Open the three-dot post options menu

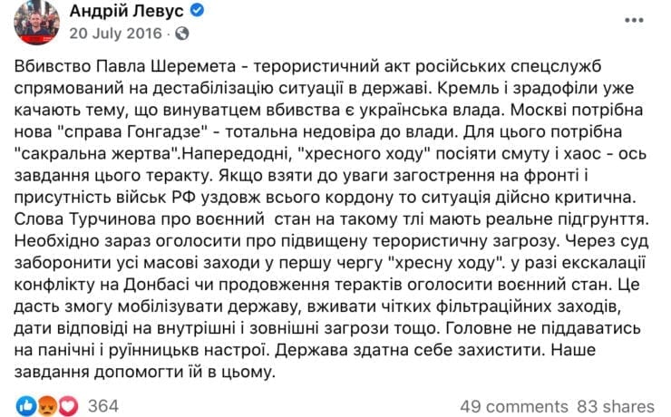coord(634,20)
